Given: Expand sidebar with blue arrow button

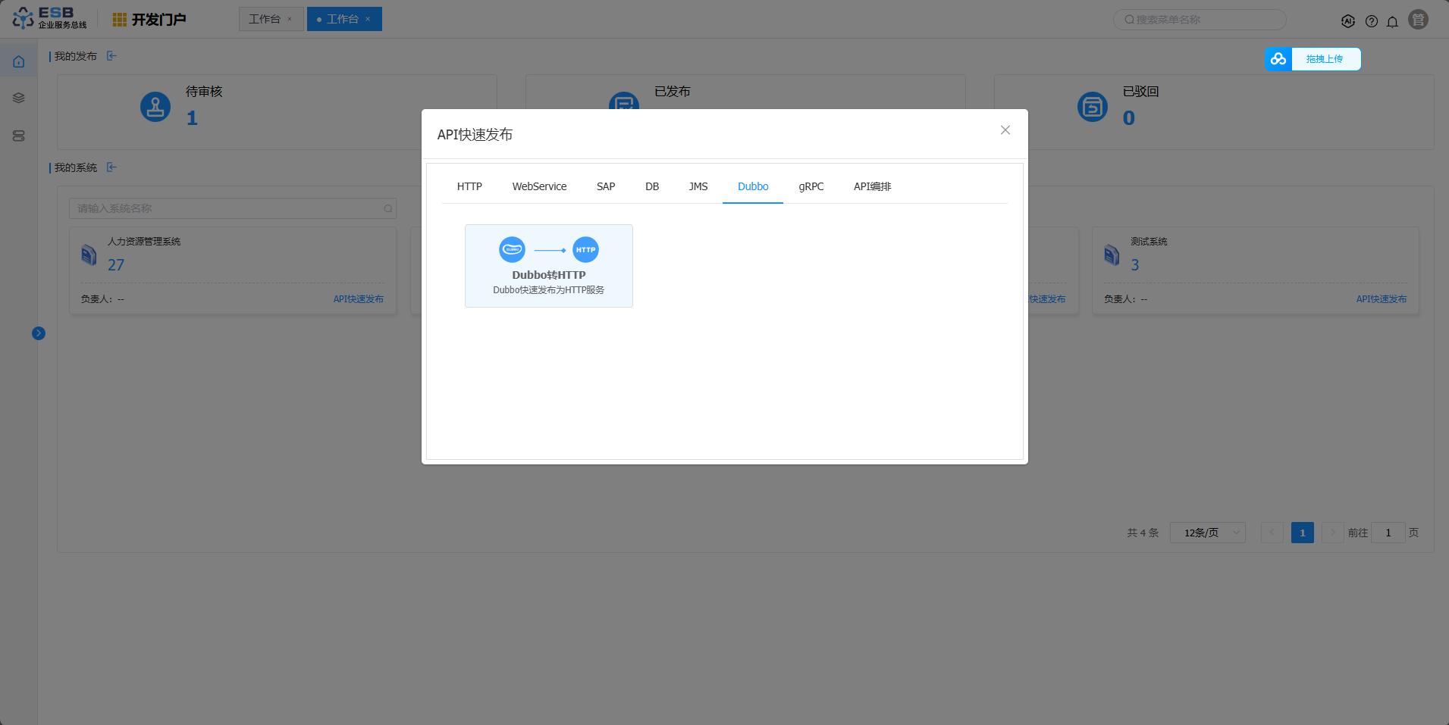Looking at the screenshot, I should point(39,333).
